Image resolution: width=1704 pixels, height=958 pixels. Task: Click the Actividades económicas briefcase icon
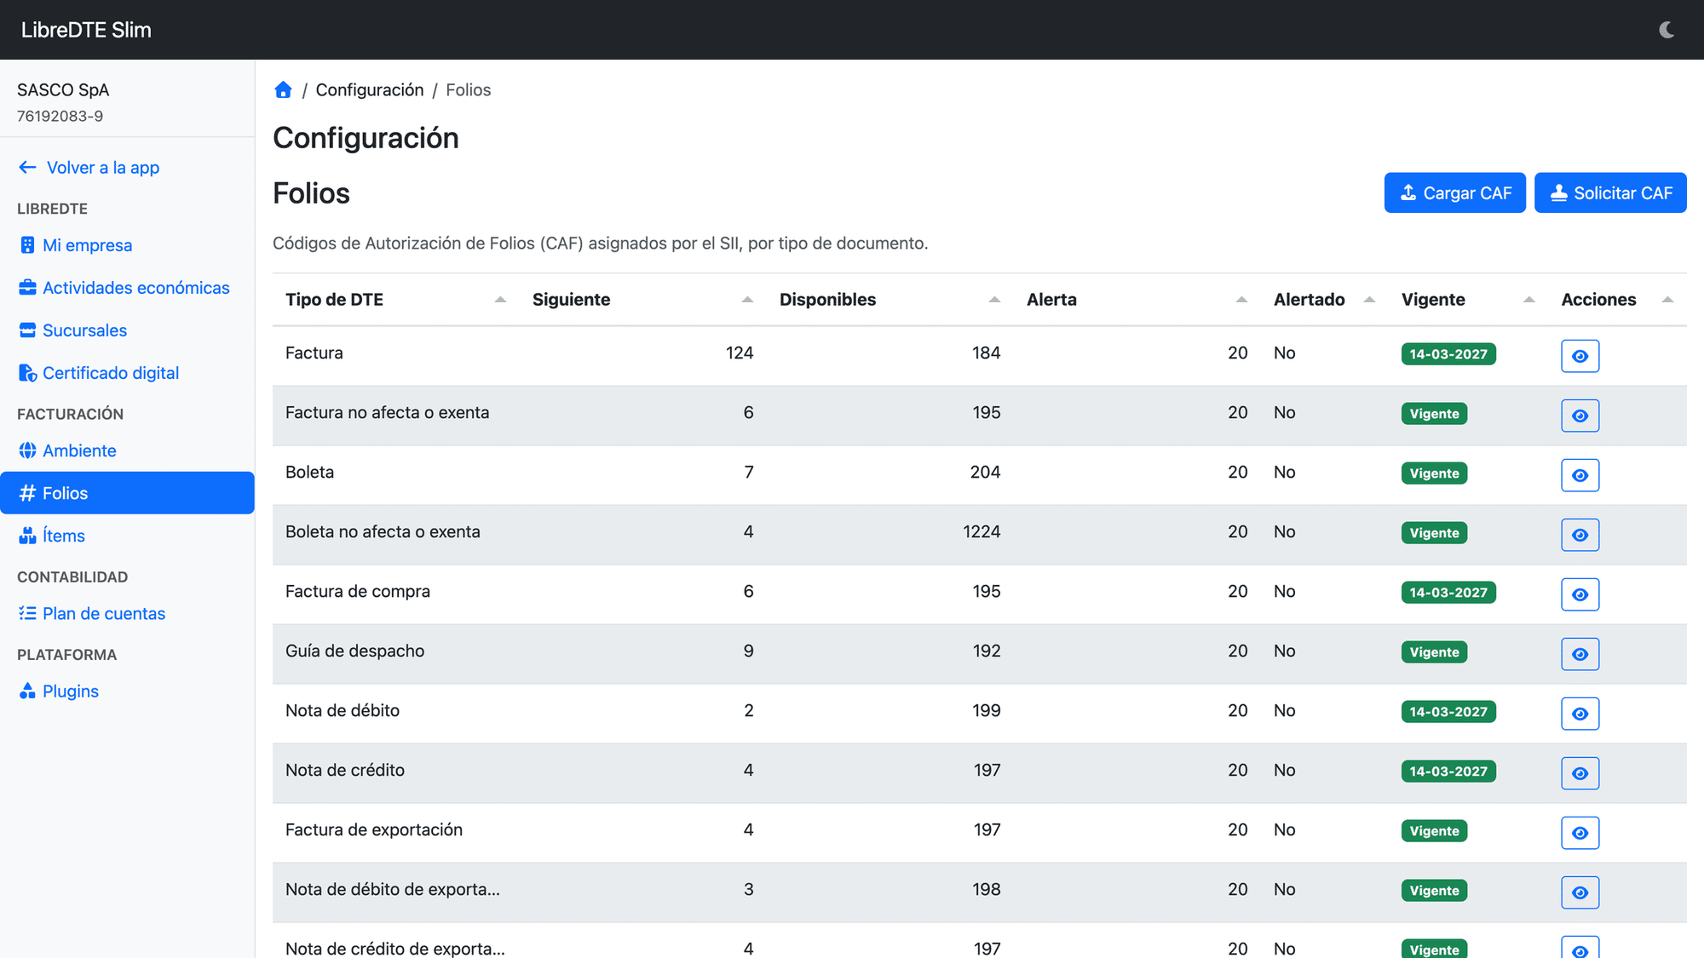coord(27,288)
